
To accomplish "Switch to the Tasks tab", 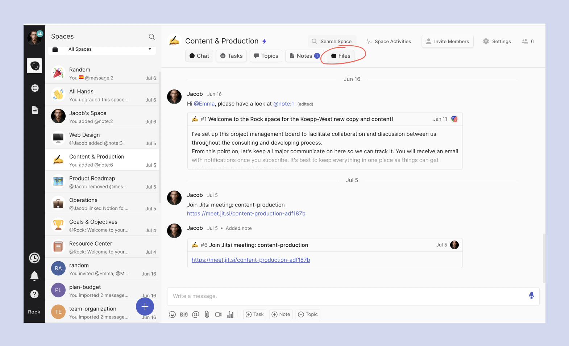I will point(231,56).
